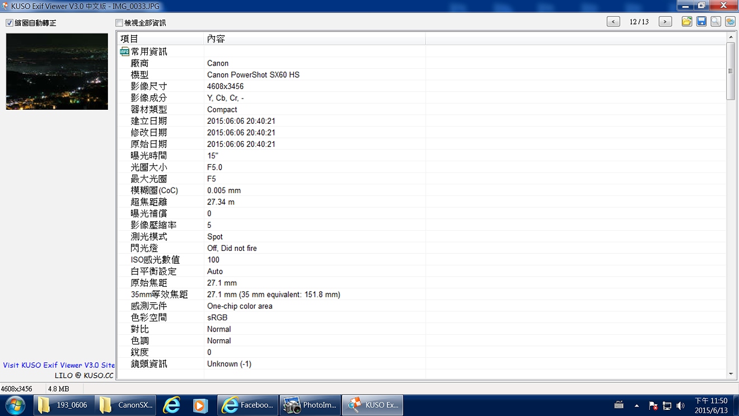Image resolution: width=739 pixels, height=416 pixels.
Task: Select the 色彩空間 sRGB value
Action: pyautogui.click(x=217, y=318)
